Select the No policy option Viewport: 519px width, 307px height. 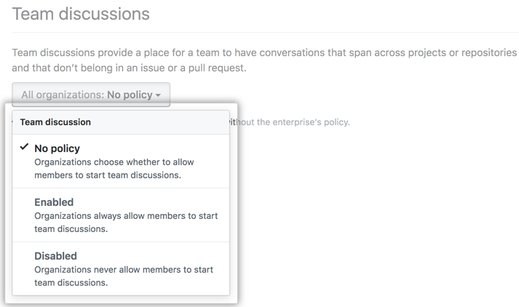[x=57, y=148]
